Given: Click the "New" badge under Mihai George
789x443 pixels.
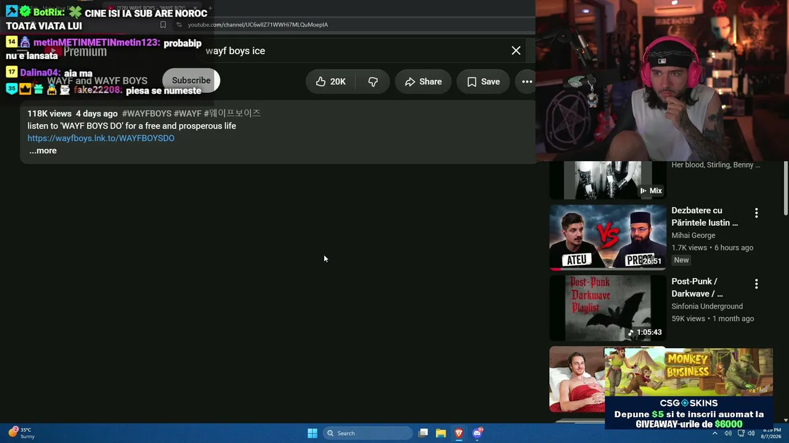Looking at the screenshot, I should coord(681,260).
